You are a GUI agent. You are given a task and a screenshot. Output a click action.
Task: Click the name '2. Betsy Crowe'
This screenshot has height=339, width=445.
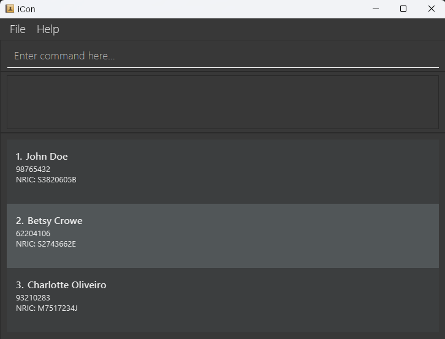coord(49,221)
